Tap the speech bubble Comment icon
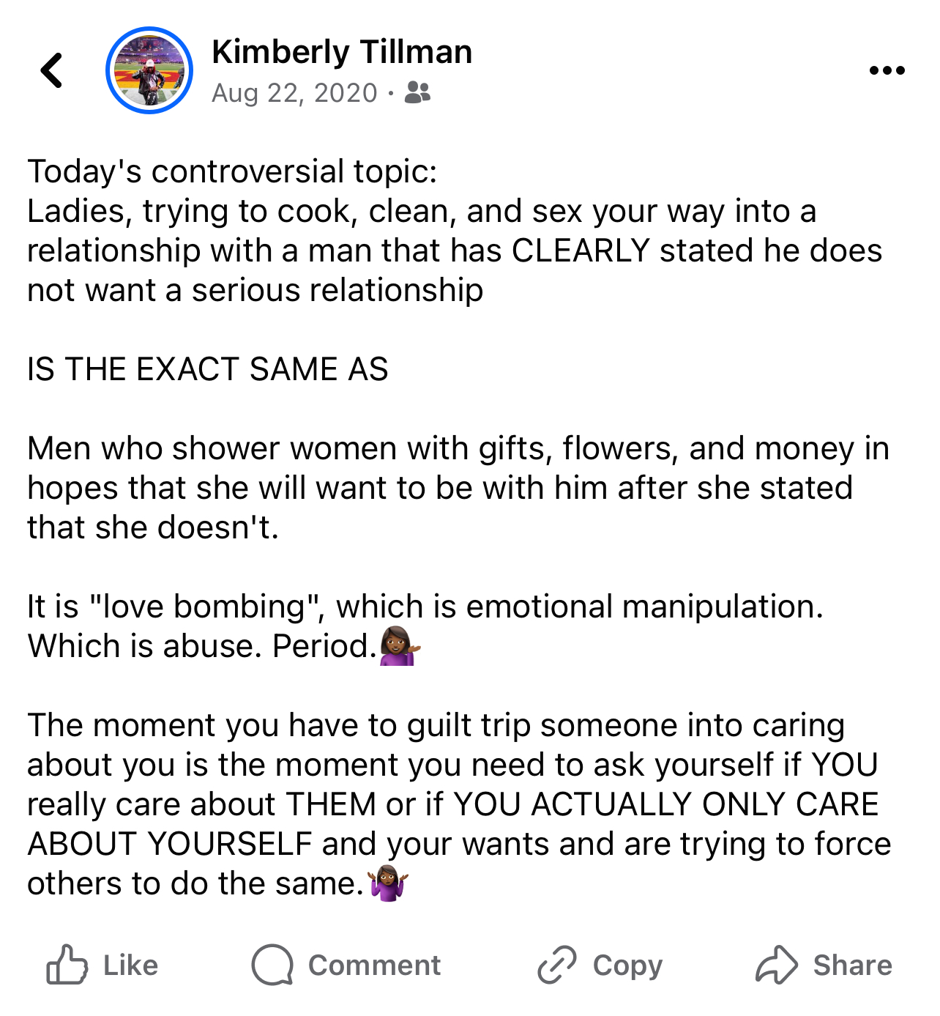Screen dimensions: 940x1016 pos(272,964)
